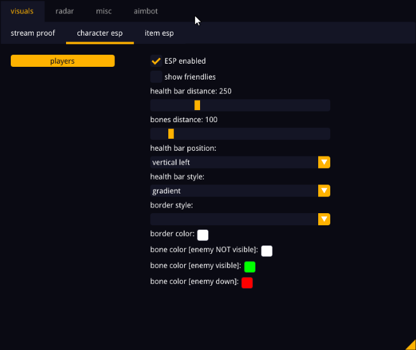Screen dimensions: 416x350
Task: Click the red enemy down bone color swatch
Action: pos(247,283)
